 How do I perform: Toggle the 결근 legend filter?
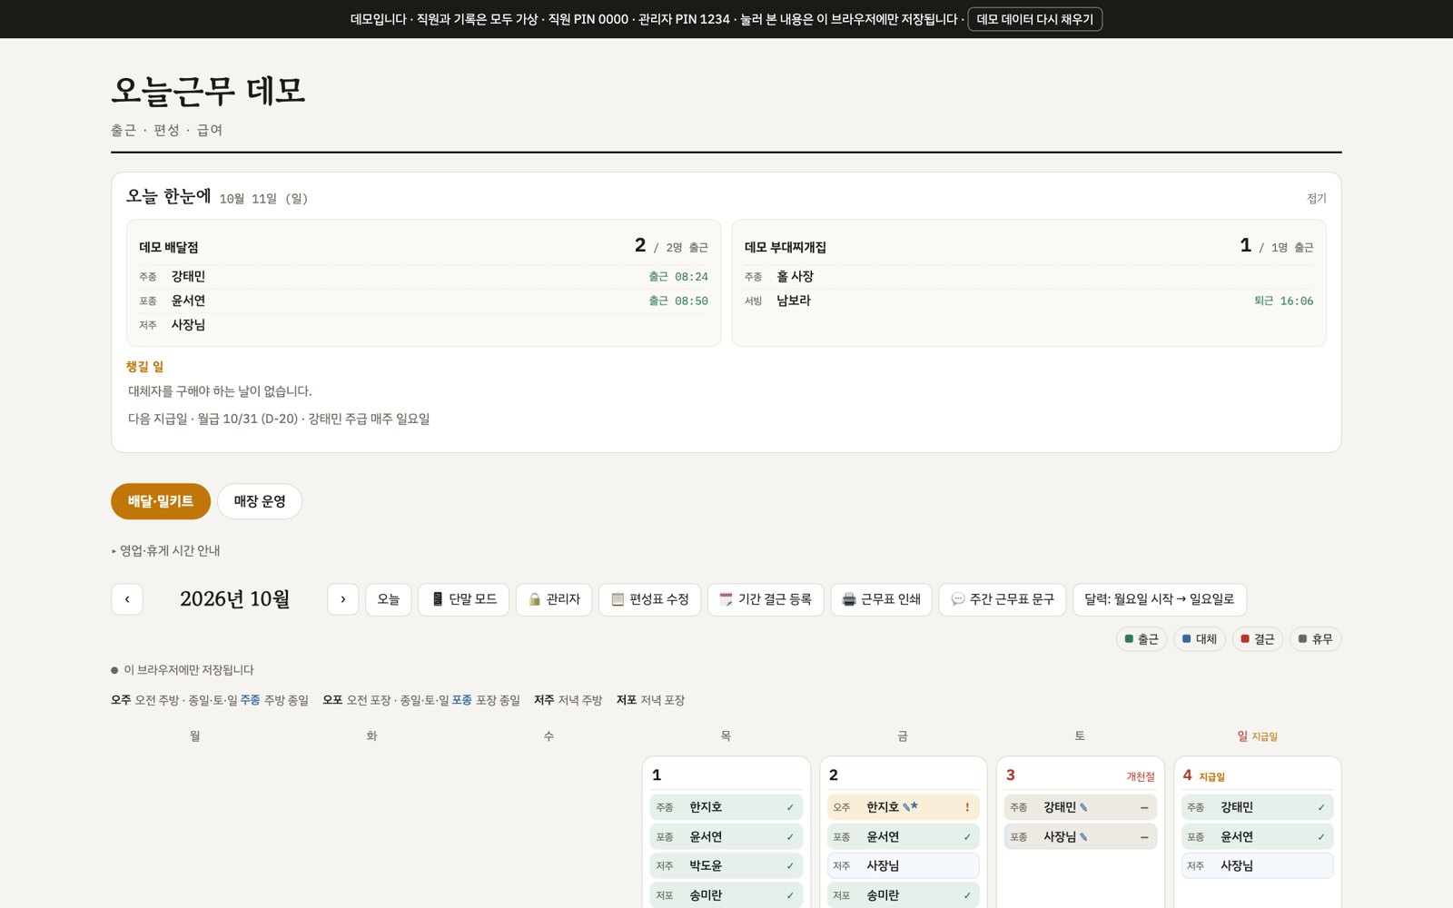(x=1258, y=639)
